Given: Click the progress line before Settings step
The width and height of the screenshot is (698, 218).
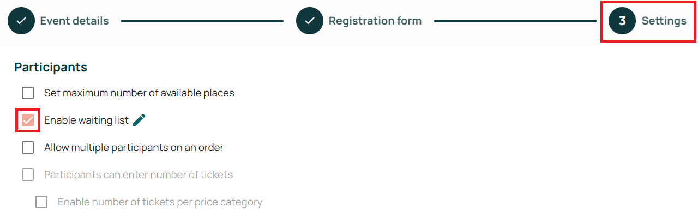Looking at the screenshot, I should (515, 21).
